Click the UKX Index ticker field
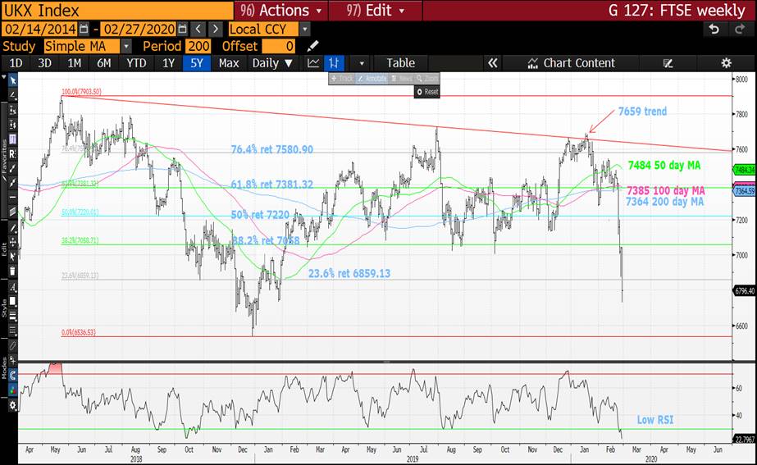 tap(116, 10)
